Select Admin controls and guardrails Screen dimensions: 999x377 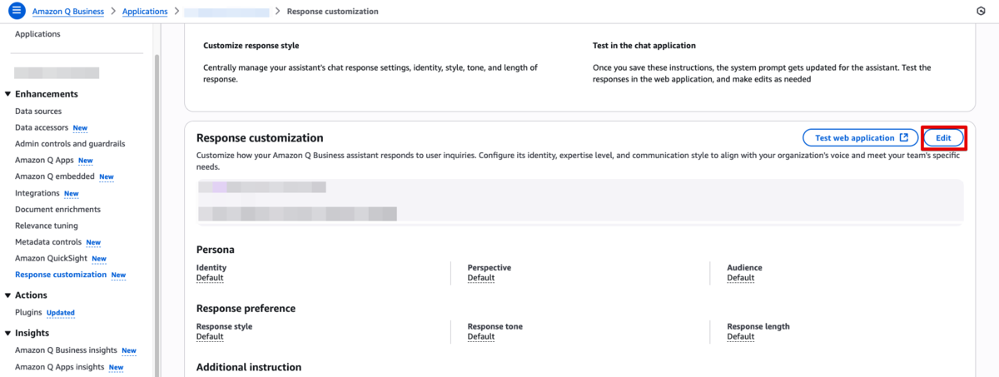point(70,144)
